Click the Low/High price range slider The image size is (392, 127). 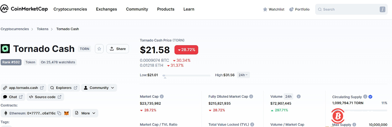coord(186,75)
